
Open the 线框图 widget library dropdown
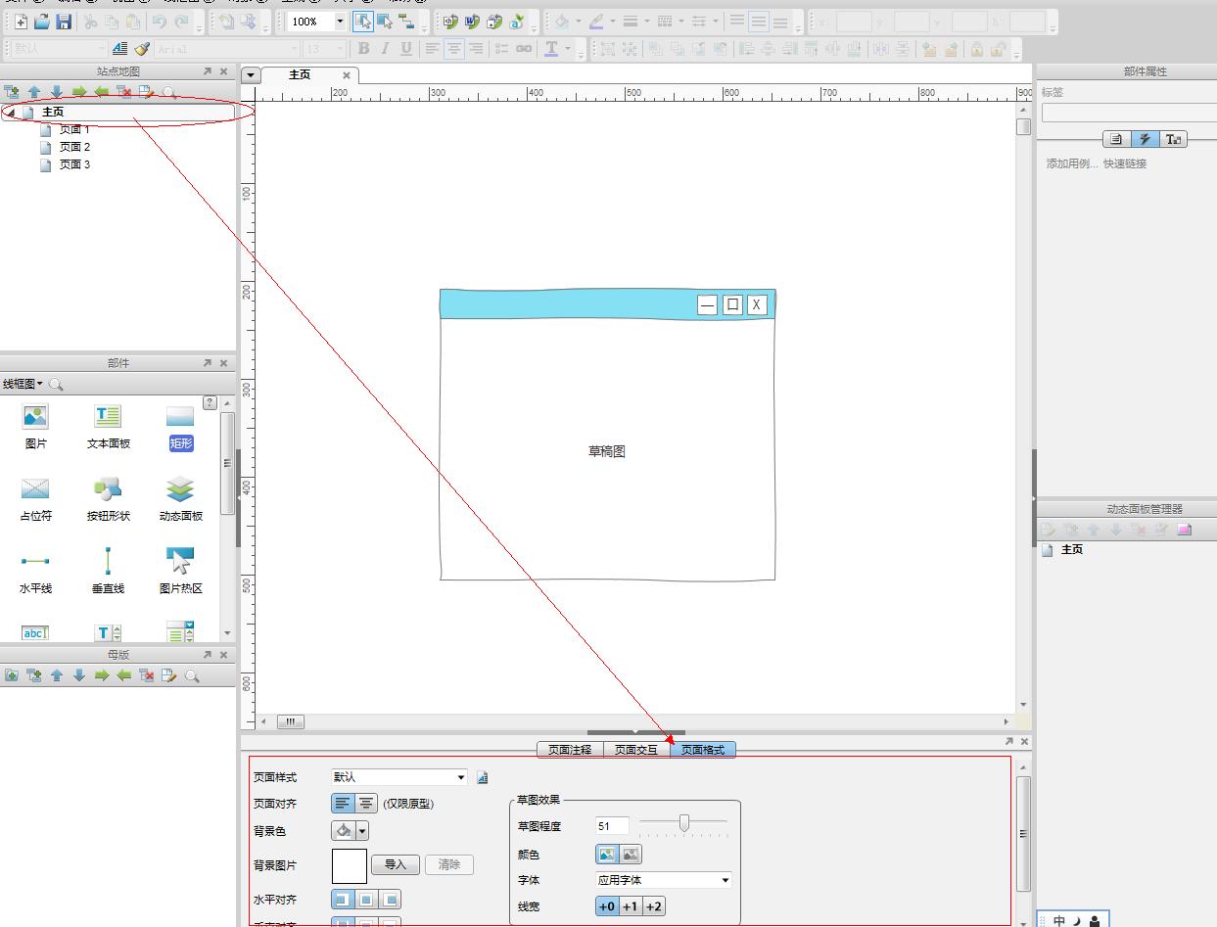(x=23, y=384)
